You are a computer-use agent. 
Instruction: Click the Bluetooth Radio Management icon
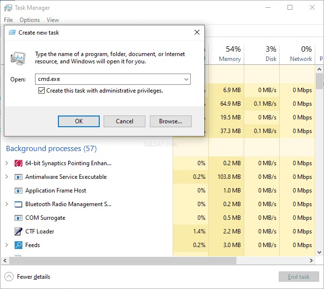pyautogui.click(x=18, y=204)
